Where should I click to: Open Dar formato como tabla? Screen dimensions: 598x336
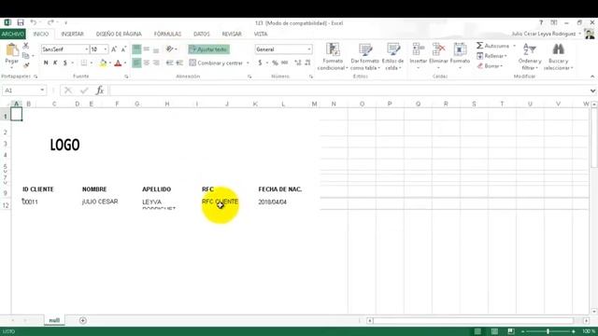(365, 56)
